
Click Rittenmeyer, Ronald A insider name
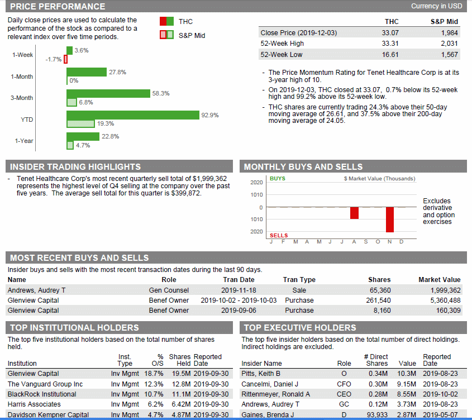point(275,394)
